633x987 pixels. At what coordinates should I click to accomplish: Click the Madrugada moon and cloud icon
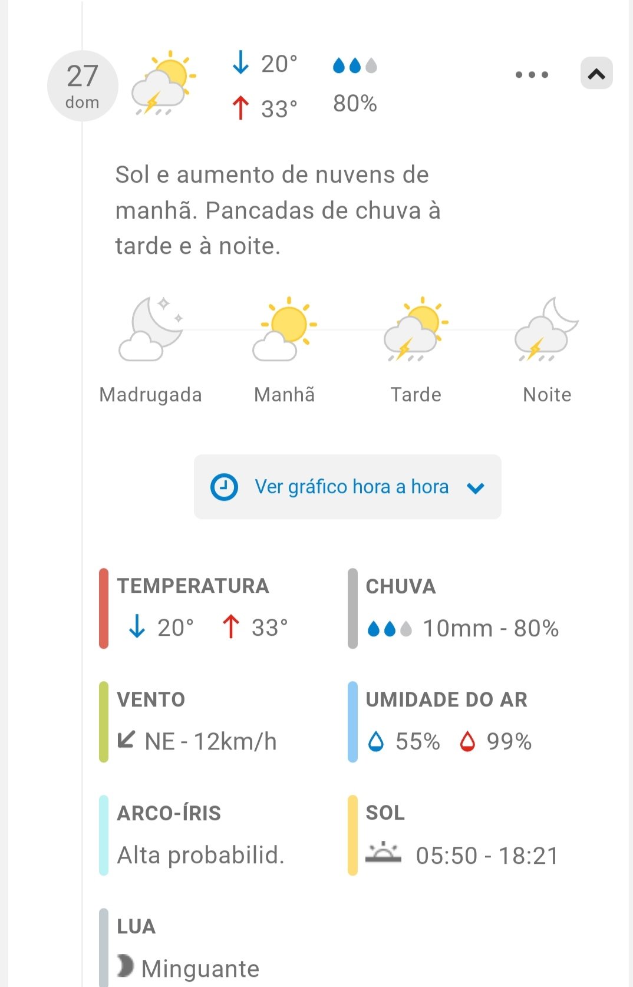pos(151,329)
